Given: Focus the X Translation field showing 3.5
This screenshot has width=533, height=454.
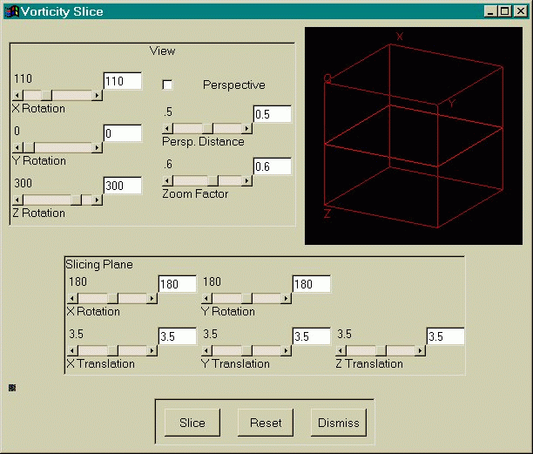Looking at the screenshot, I should (178, 336).
